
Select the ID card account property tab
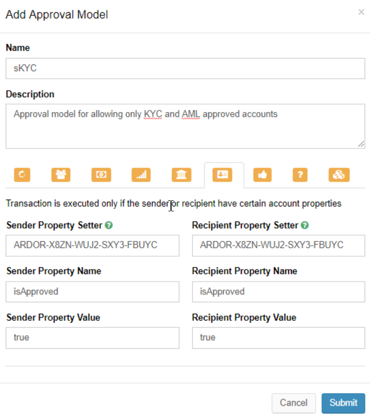tap(223, 175)
